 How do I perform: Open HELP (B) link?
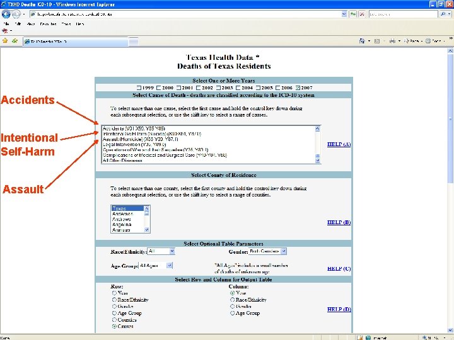pos(339,222)
